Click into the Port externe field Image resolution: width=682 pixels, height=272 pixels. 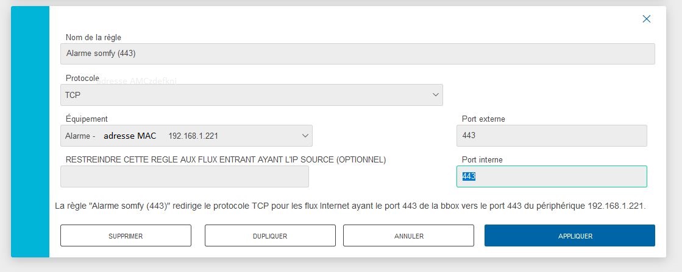pyautogui.click(x=552, y=136)
